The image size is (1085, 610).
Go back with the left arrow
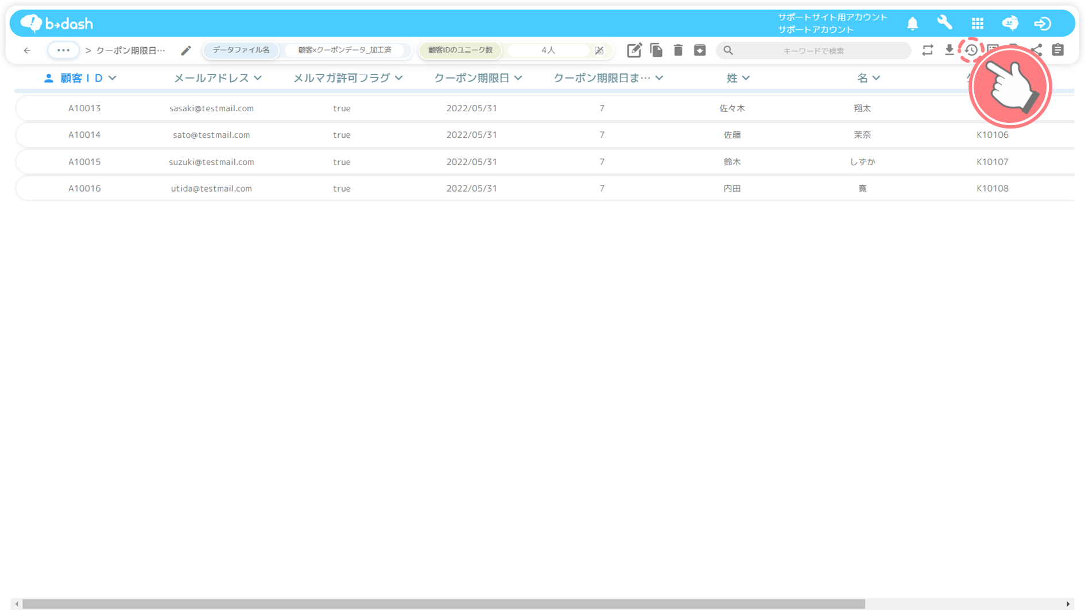pyautogui.click(x=27, y=50)
